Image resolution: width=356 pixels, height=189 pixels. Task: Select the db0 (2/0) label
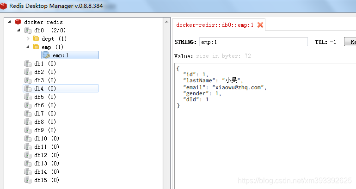(50, 30)
